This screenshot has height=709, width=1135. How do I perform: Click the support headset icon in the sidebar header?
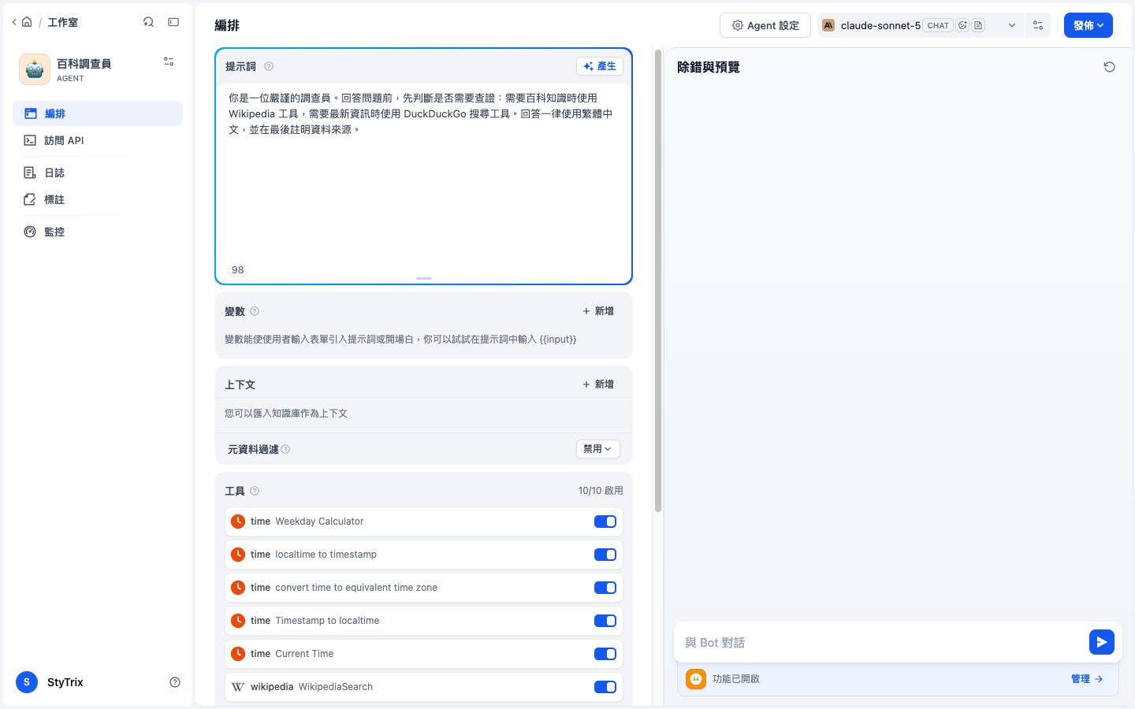pos(148,22)
